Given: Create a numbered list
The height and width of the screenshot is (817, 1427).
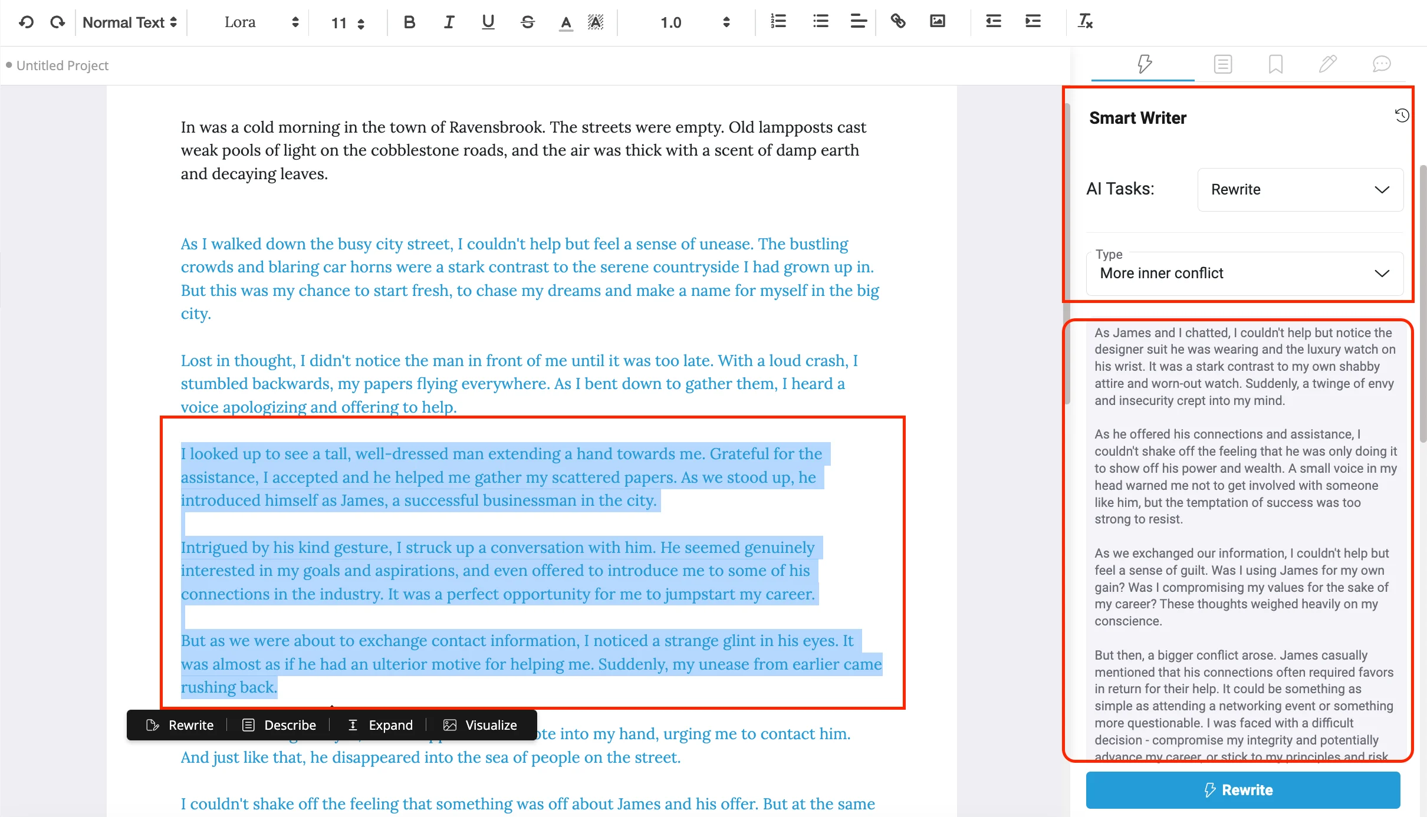Looking at the screenshot, I should click(778, 22).
